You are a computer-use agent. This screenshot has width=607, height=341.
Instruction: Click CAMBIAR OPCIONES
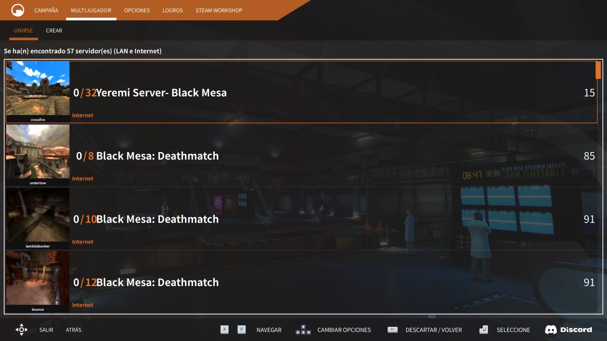pyautogui.click(x=344, y=330)
